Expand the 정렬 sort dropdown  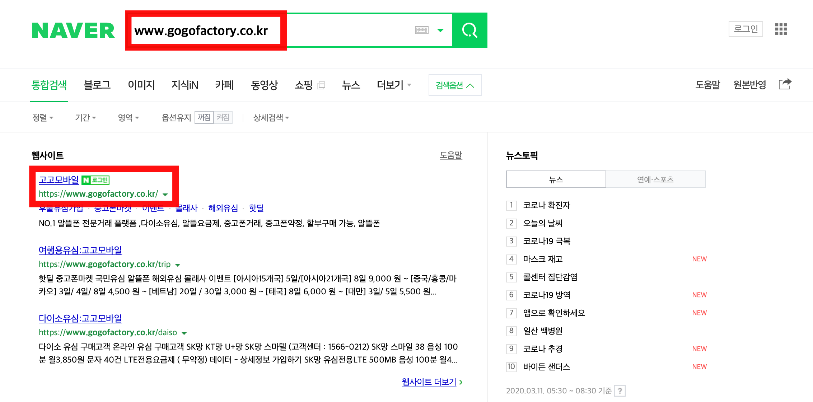coord(42,118)
